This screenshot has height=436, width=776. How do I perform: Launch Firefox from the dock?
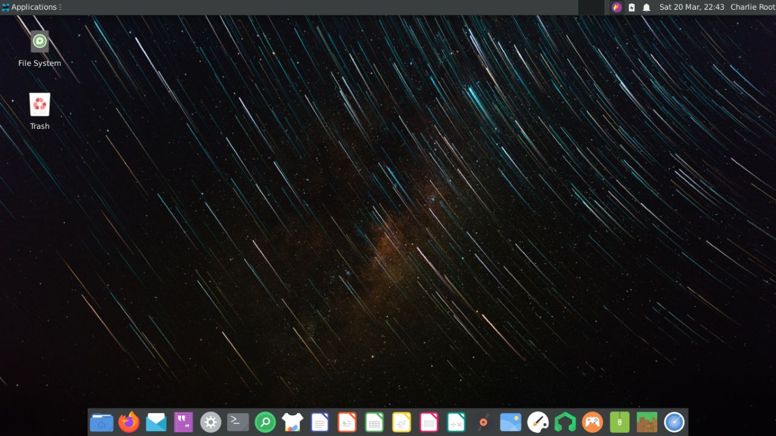[129, 422]
